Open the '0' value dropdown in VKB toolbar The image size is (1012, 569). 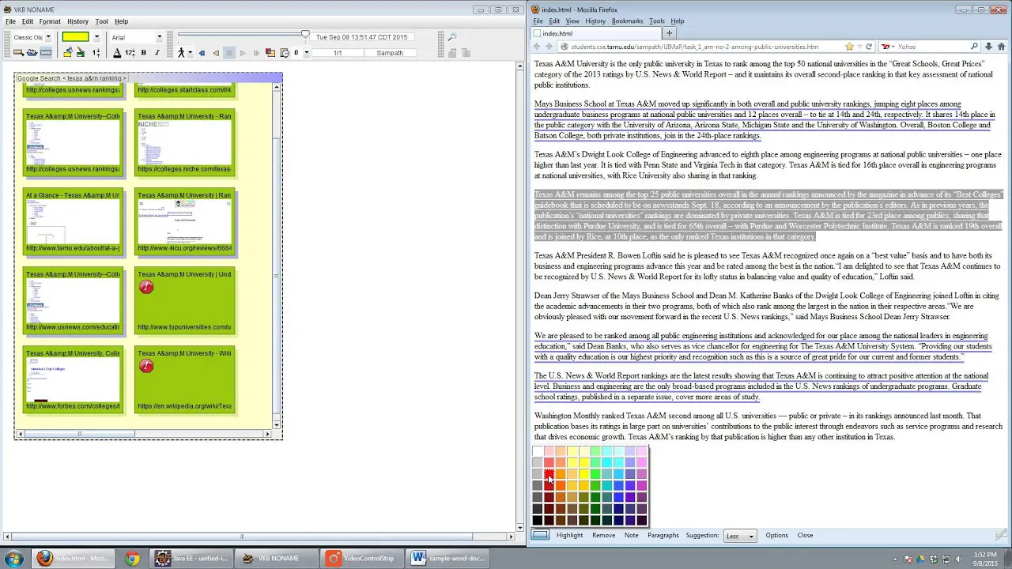(305, 53)
